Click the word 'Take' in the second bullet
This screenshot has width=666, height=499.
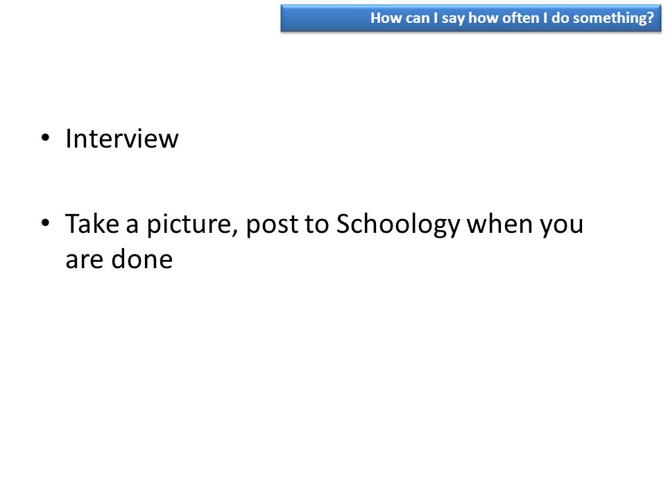click(92, 223)
